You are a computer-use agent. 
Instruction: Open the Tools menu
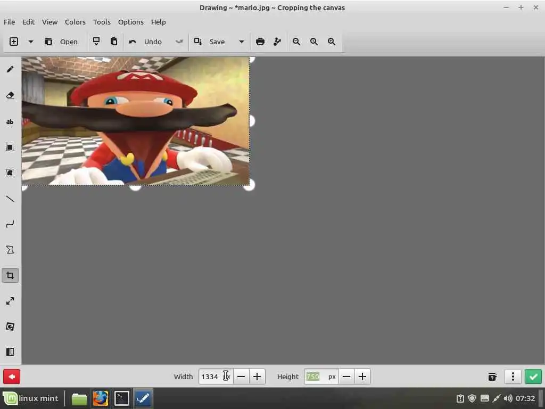click(x=102, y=22)
